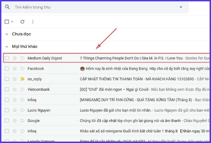
Task: Open the search options dropdown arrow
Action: click(181, 7)
